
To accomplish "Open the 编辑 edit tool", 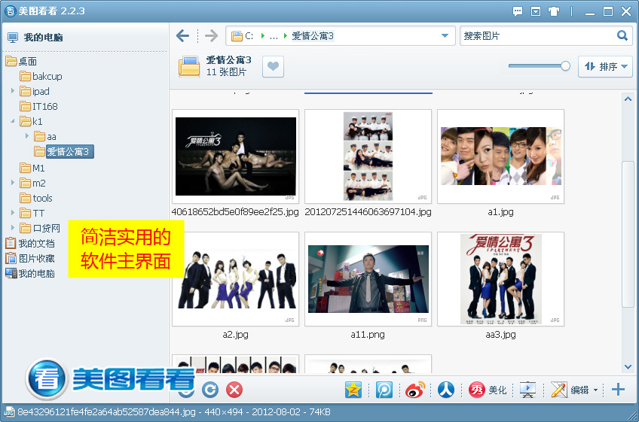I will coord(570,390).
